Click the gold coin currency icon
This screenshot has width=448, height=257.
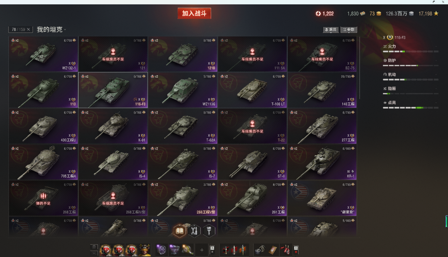click(379, 13)
